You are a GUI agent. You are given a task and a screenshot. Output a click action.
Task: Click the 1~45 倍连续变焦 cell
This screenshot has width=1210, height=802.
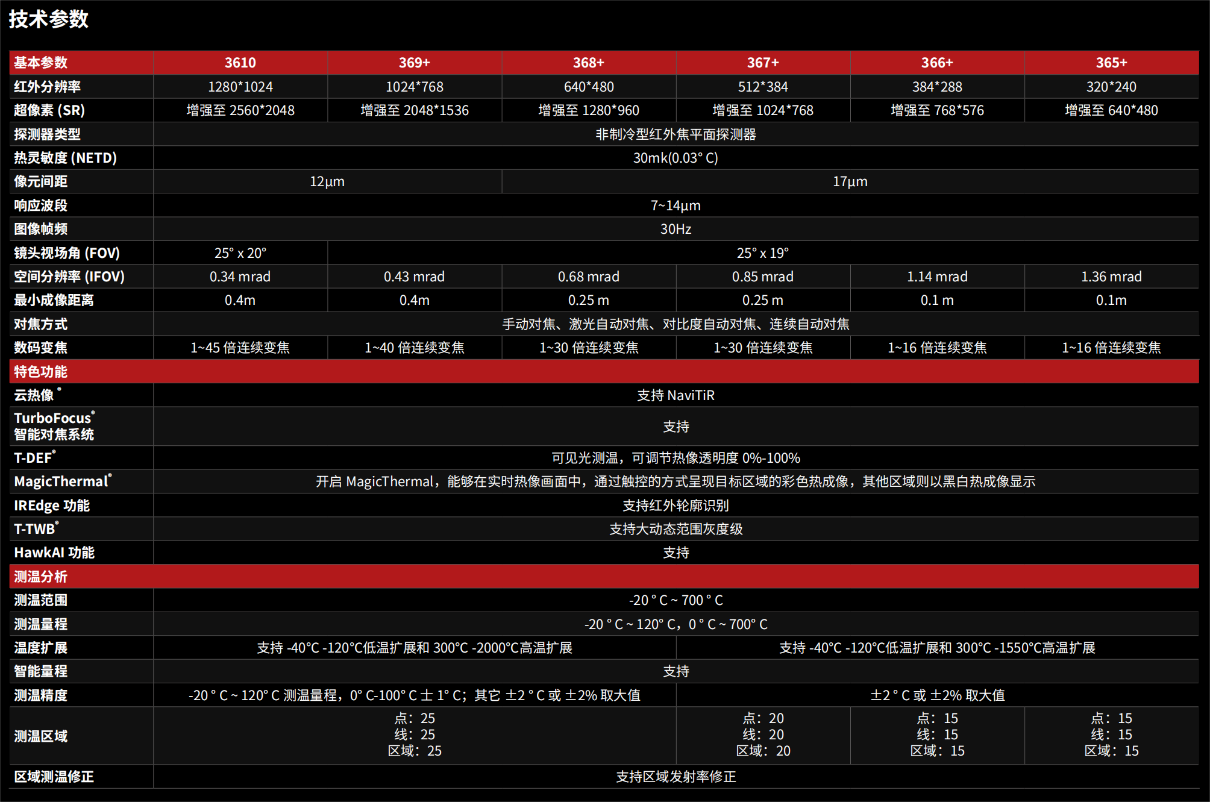click(240, 348)
